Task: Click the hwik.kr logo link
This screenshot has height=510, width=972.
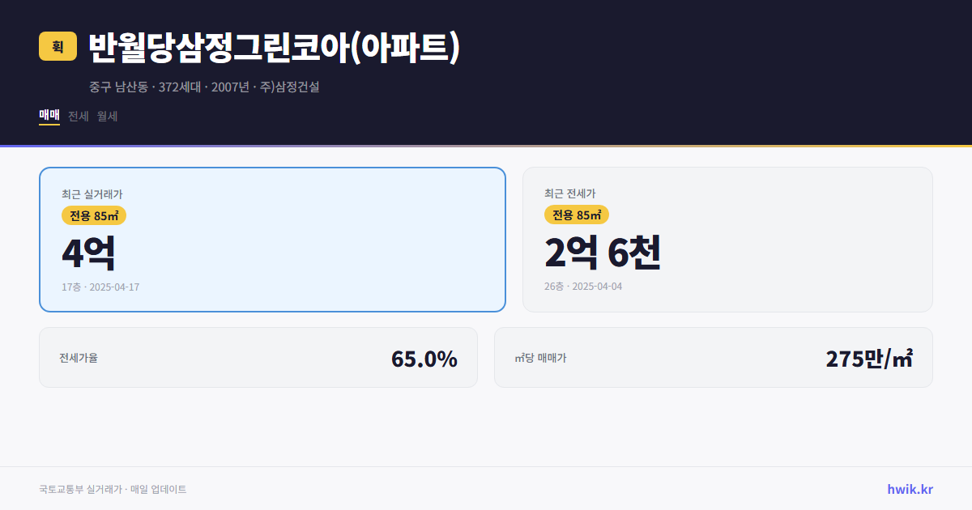Action: click(x=910, y=489)
